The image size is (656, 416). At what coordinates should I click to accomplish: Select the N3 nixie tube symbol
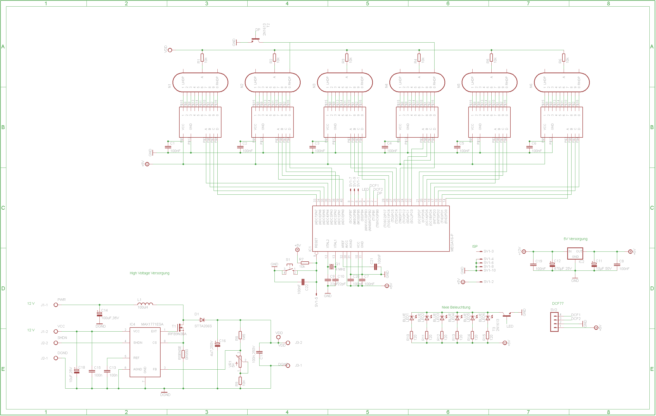point(345,82)
